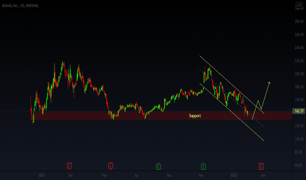The image size is (306, 180).
Task: Click the 260.00 price axis label
Action: pos(299,34)
